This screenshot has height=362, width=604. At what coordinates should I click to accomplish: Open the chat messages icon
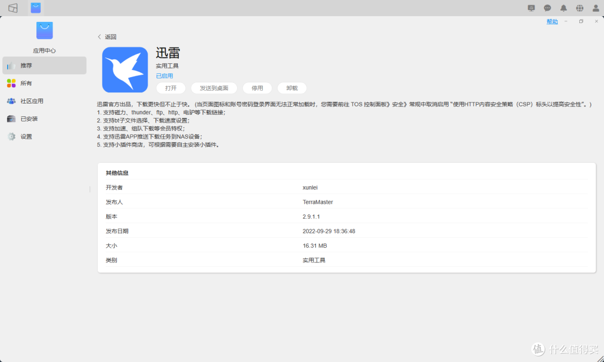coord(548,8)
